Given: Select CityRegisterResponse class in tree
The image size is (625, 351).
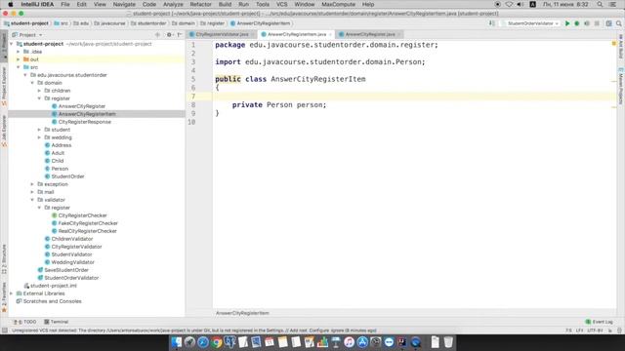Looking at the screenshot, I should point(81,122).
